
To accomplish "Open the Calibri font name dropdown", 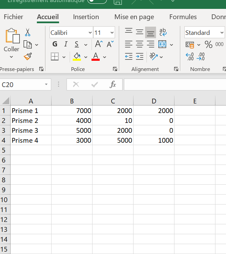I will 90,33.
